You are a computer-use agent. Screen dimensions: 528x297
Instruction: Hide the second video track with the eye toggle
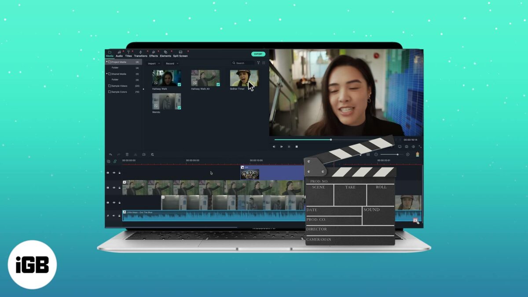pos(114,187)
